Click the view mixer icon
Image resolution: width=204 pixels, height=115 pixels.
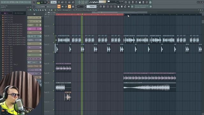111,6
